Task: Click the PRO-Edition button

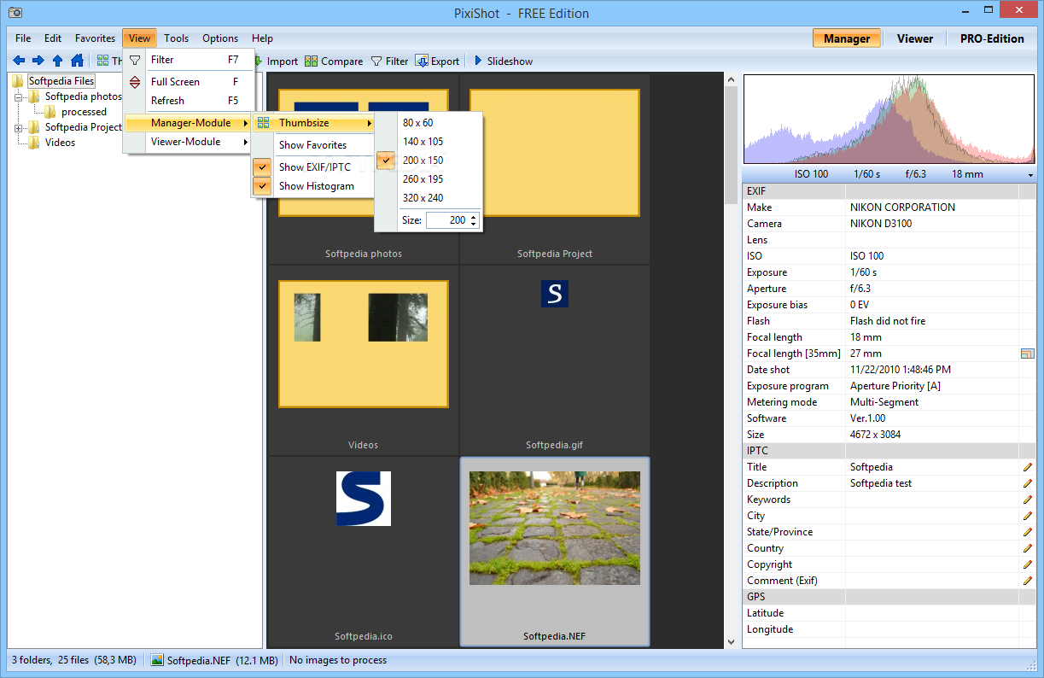Action: click(992, 38)
